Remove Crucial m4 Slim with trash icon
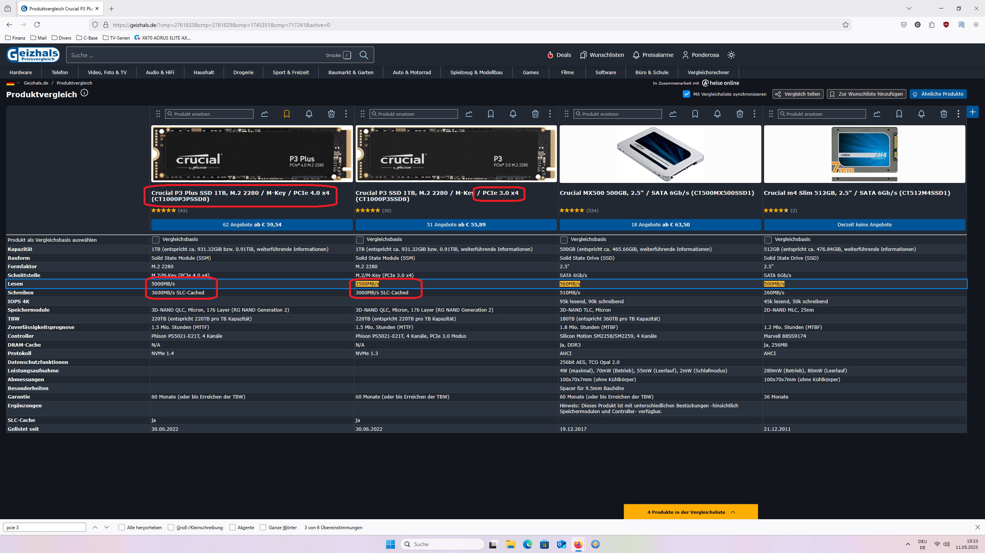Screen dimensions: 985x553 (x=943, y=114)
